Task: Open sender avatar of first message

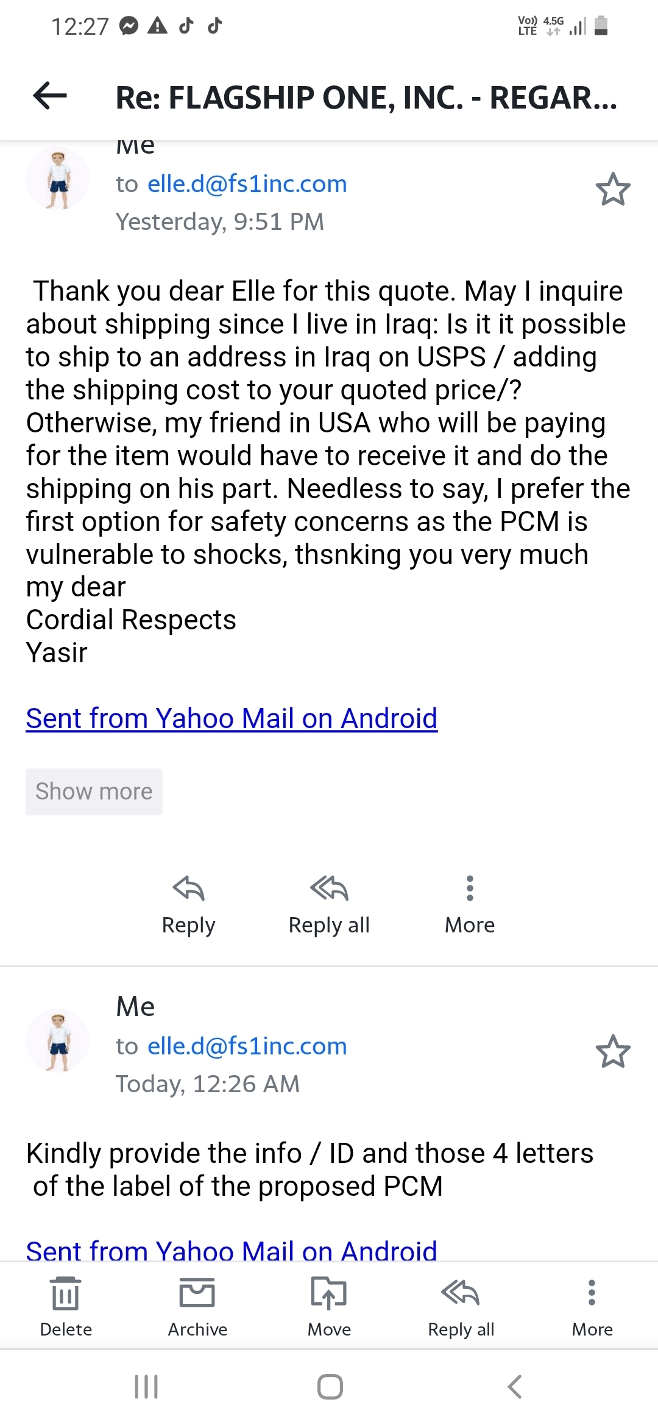Action: click(x=58, y=179)
